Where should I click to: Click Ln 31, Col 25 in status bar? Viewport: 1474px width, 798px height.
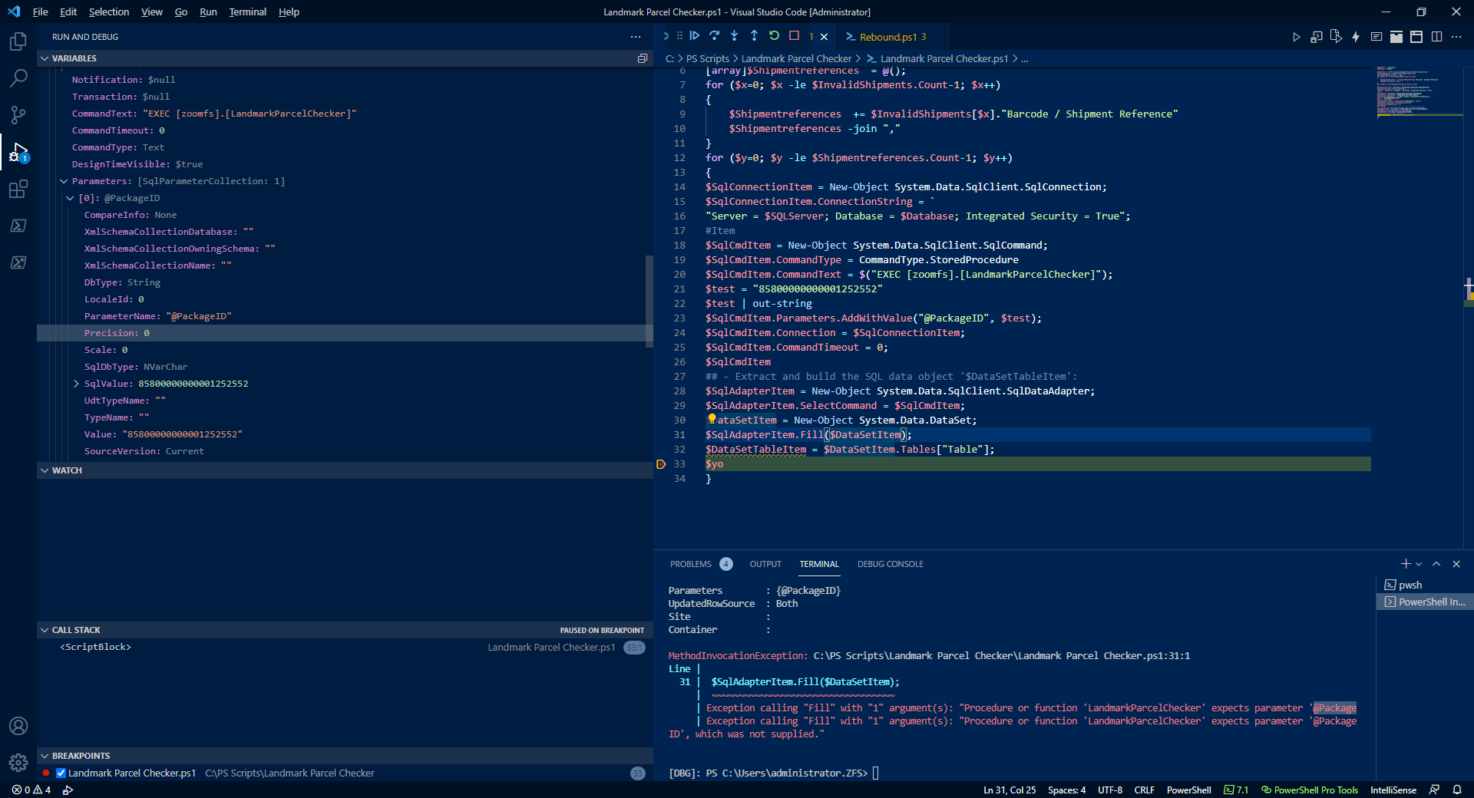click(x=1010, y=790)
